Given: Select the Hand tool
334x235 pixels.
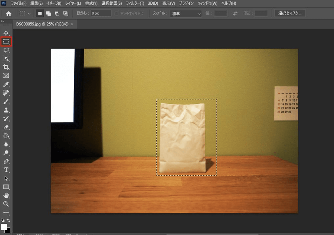Looking at the screenshot, I should tap(6, 195).
